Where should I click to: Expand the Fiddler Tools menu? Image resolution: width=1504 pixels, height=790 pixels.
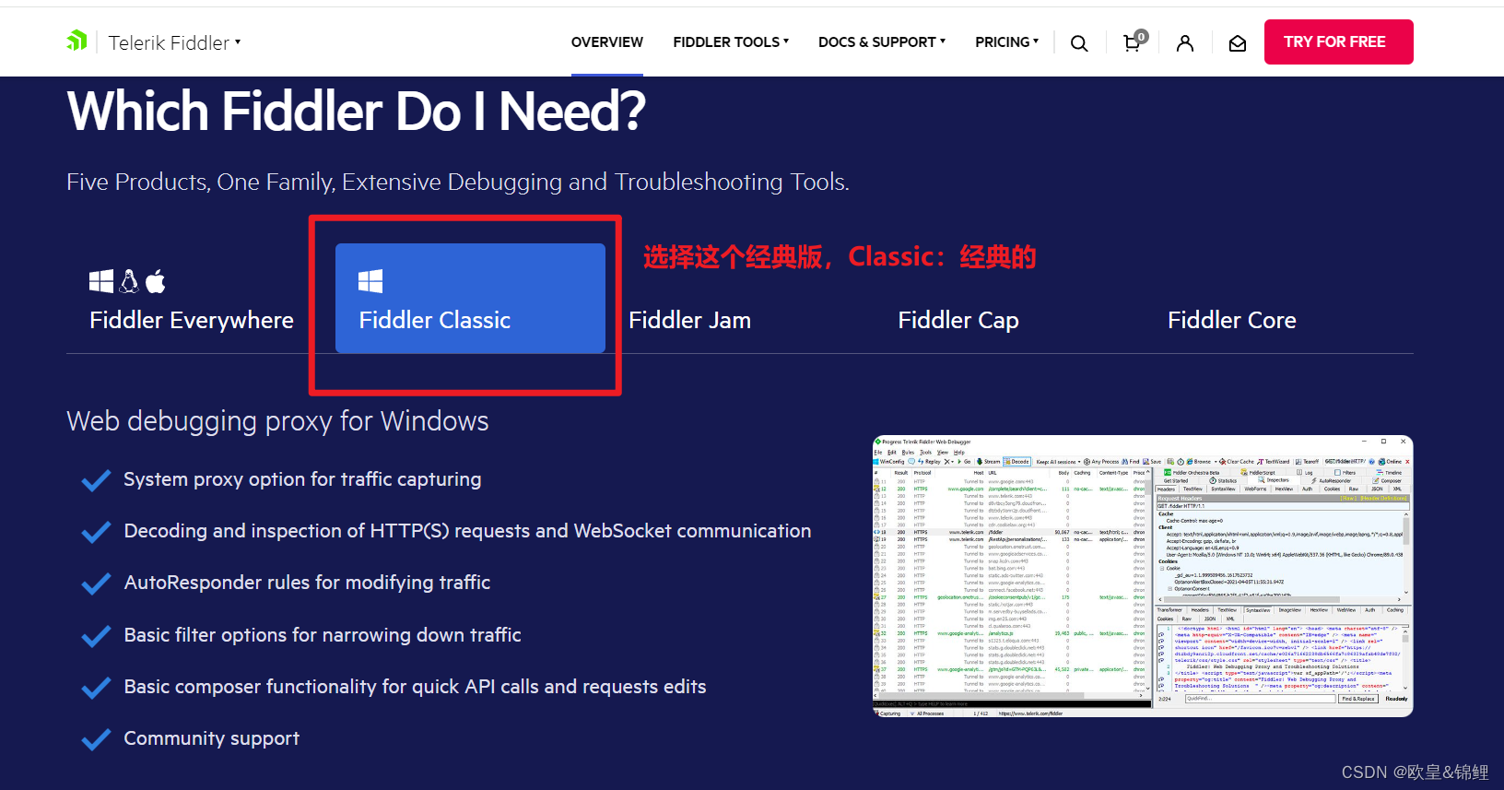coord(731,42)
